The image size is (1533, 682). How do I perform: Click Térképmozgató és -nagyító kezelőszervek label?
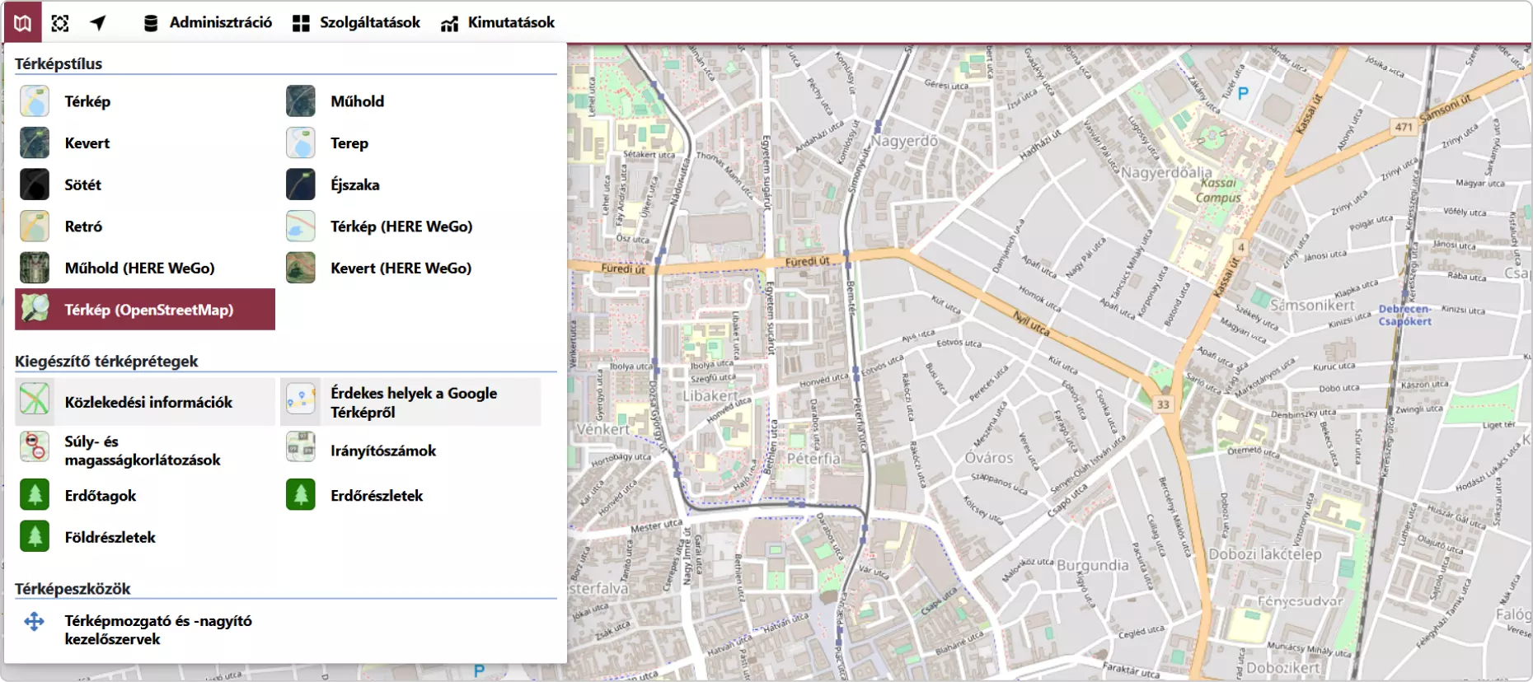pyautogui.click(x=158, y=629)
